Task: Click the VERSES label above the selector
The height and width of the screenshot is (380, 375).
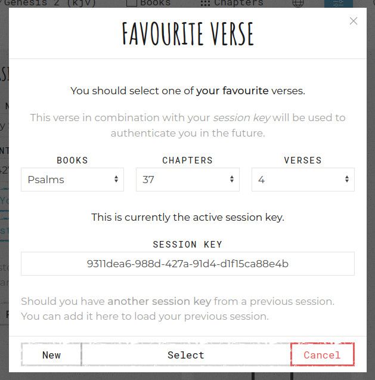Action: click(x=303, y=160)
